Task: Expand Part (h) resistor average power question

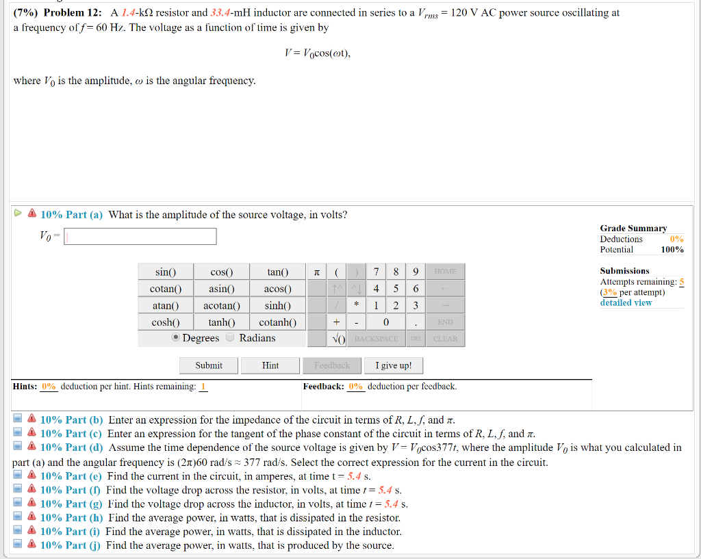Action: coord(17,517)
